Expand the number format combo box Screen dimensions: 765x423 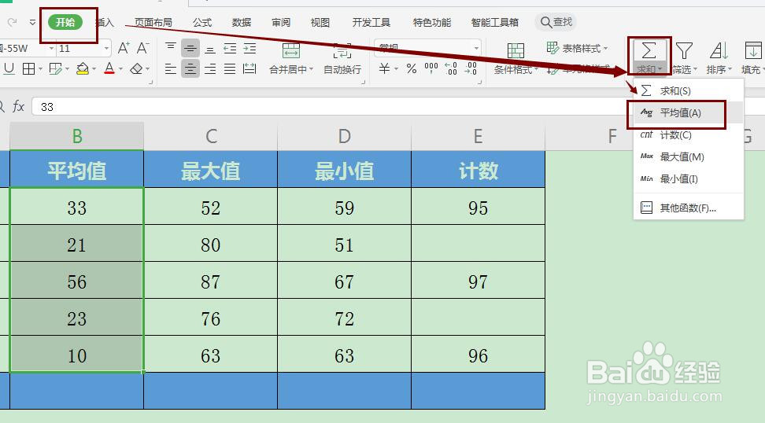[477, 48]
